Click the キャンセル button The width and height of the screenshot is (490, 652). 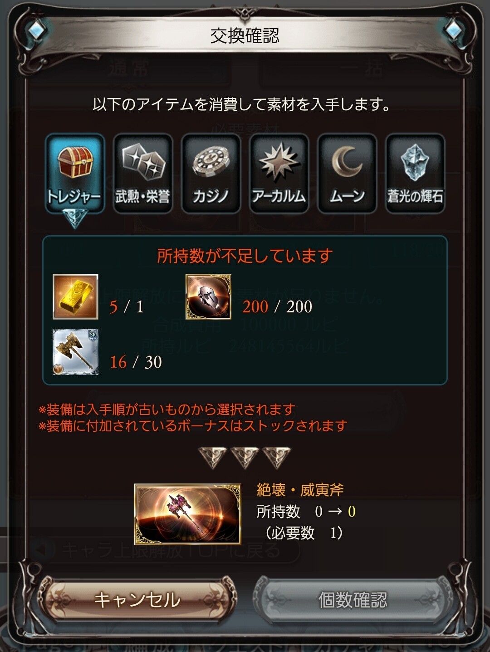click(137, 600)
